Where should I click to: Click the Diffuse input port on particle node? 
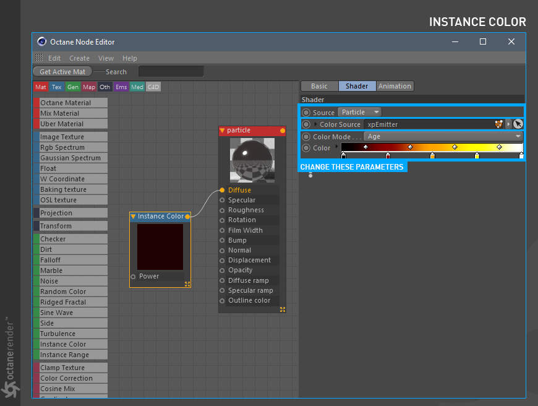(222, 190)
